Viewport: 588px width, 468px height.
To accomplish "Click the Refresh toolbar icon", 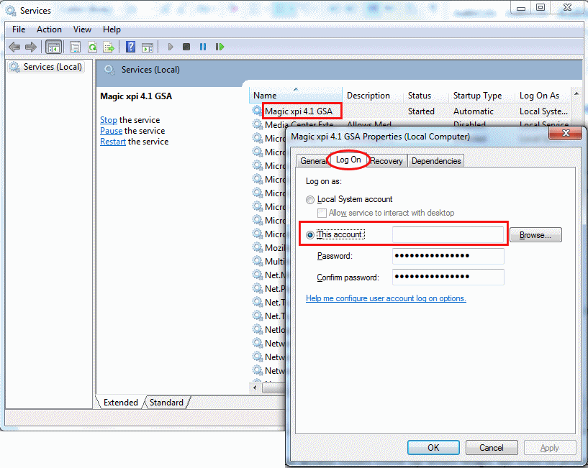I will tap(92, 47).
